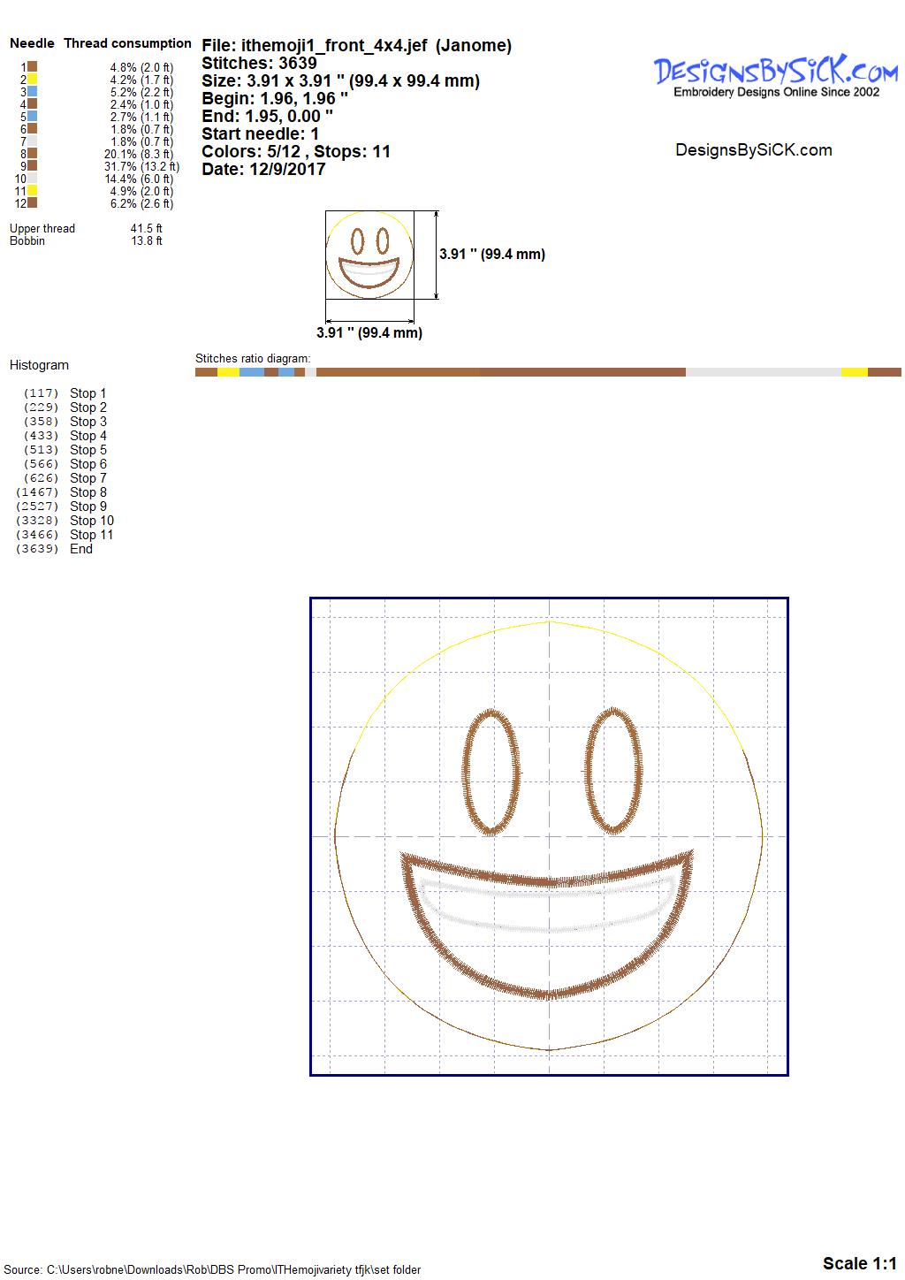This screenshot has height=1280, width=905.
Task: Click needle 11 yellow thread swatch
Action: click(x=32, y=191)
